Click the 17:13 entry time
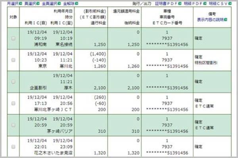 (x=40, y=103)
